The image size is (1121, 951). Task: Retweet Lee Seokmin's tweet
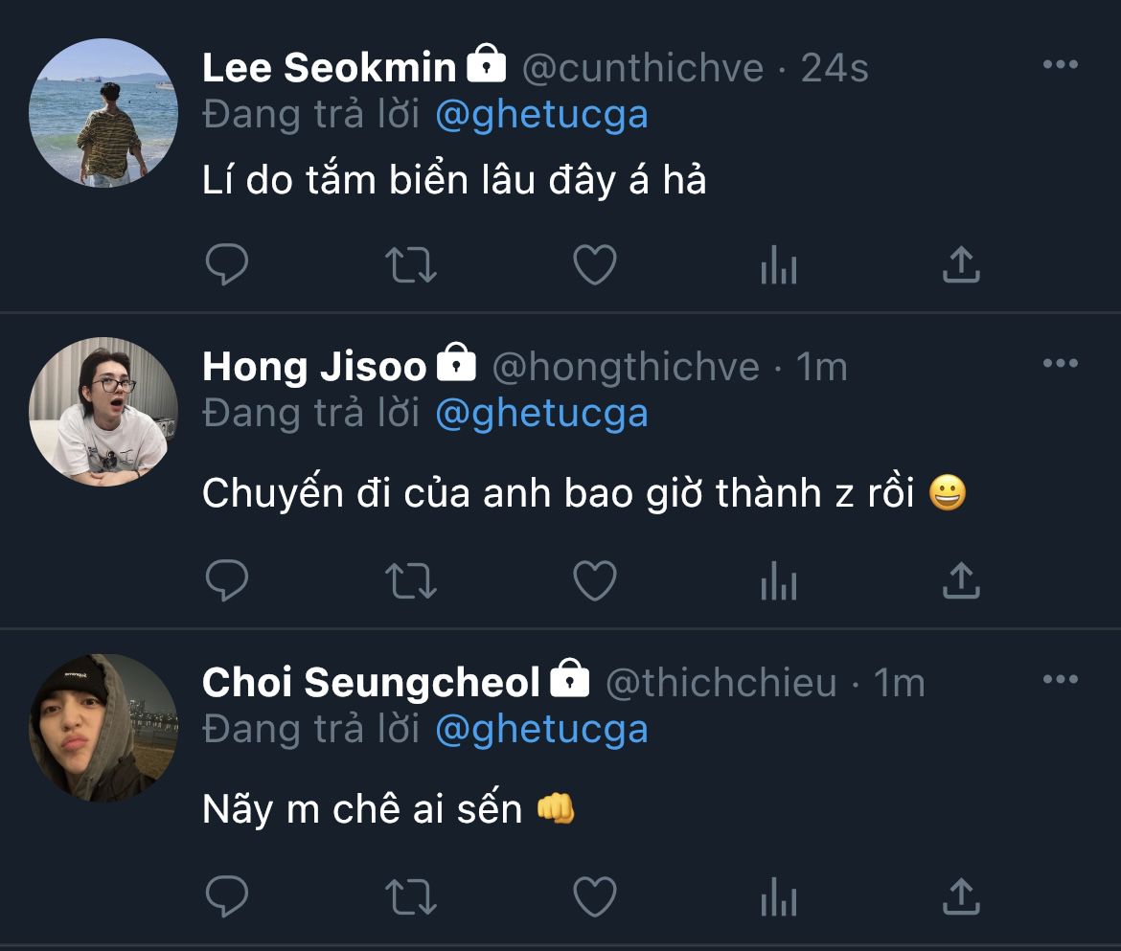411,265
